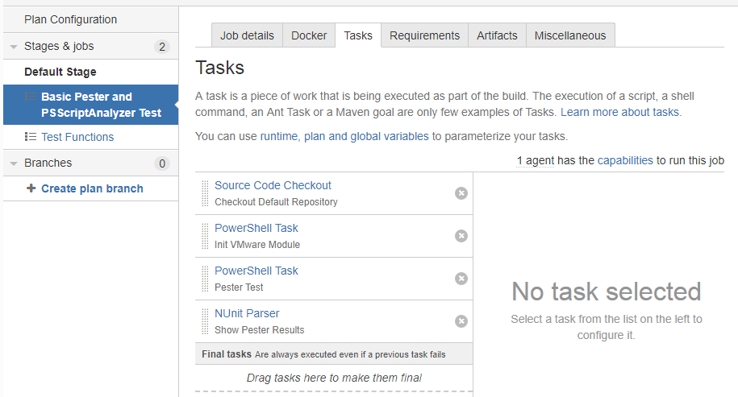Viewport: 738px width, 397px height.
Task: Collapse the Branches section
Action: click(x=14, y=163)
